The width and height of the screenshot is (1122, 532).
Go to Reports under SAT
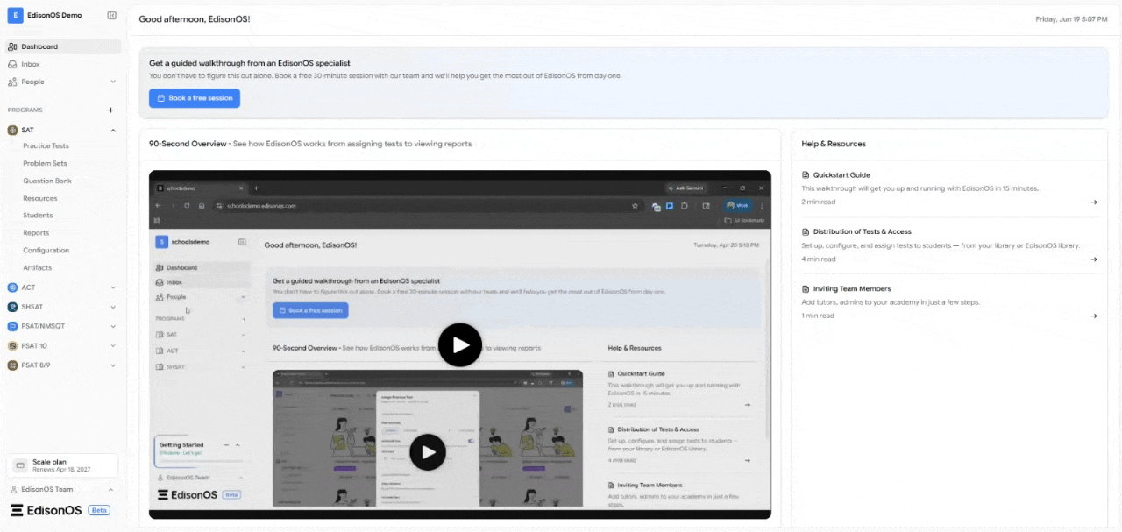click(36, 233)
